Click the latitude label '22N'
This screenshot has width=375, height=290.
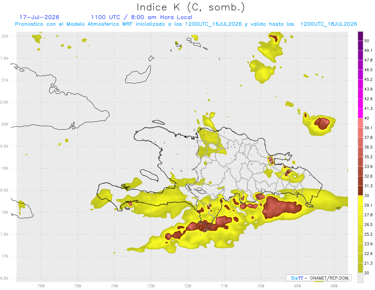[5, 36]
